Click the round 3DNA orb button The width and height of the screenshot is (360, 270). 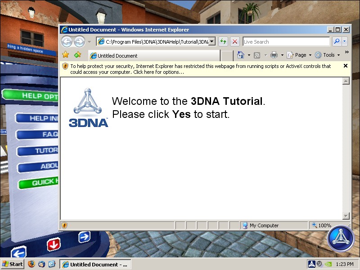pyautogui.click(x=341, y=238)
